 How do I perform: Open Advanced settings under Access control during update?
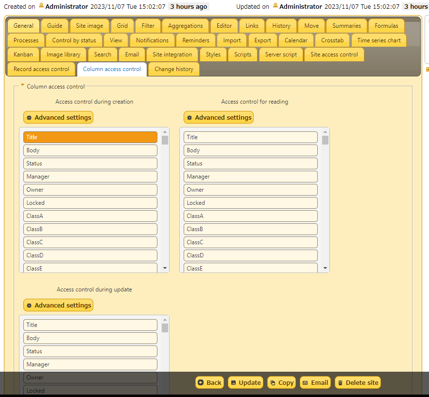tap(58, 305)
